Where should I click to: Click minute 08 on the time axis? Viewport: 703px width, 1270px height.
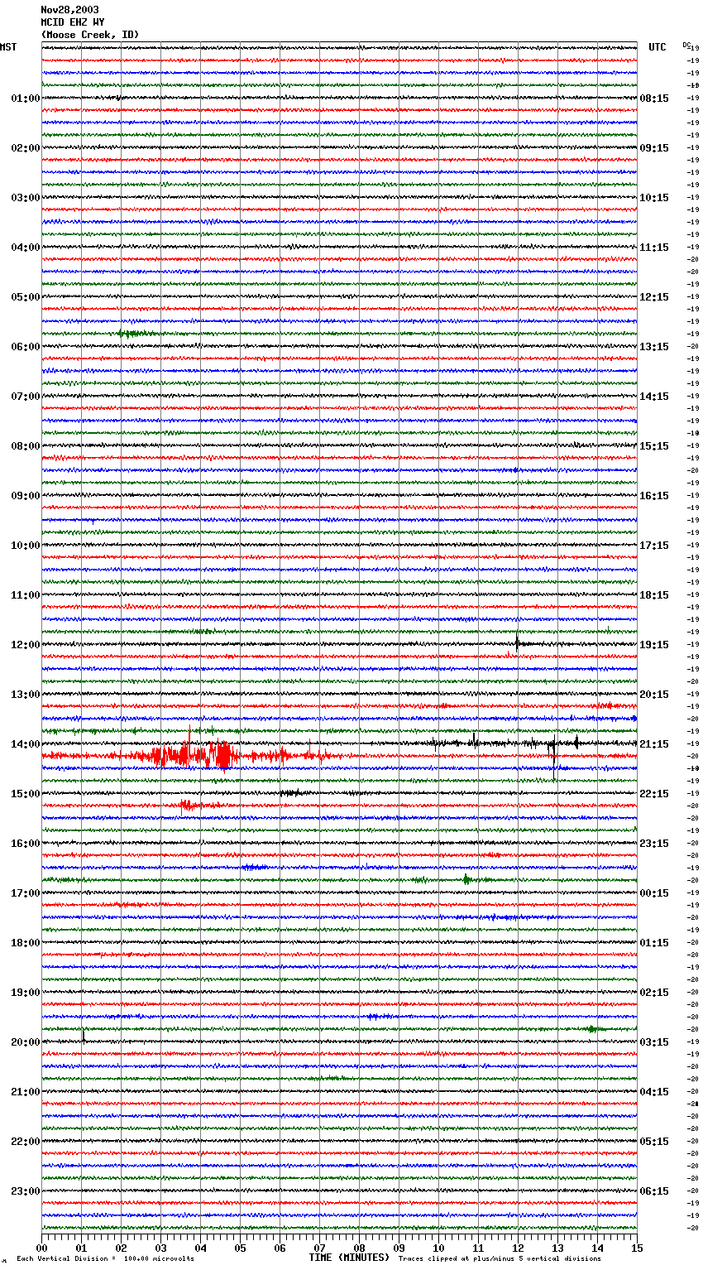coord(359,1248)
